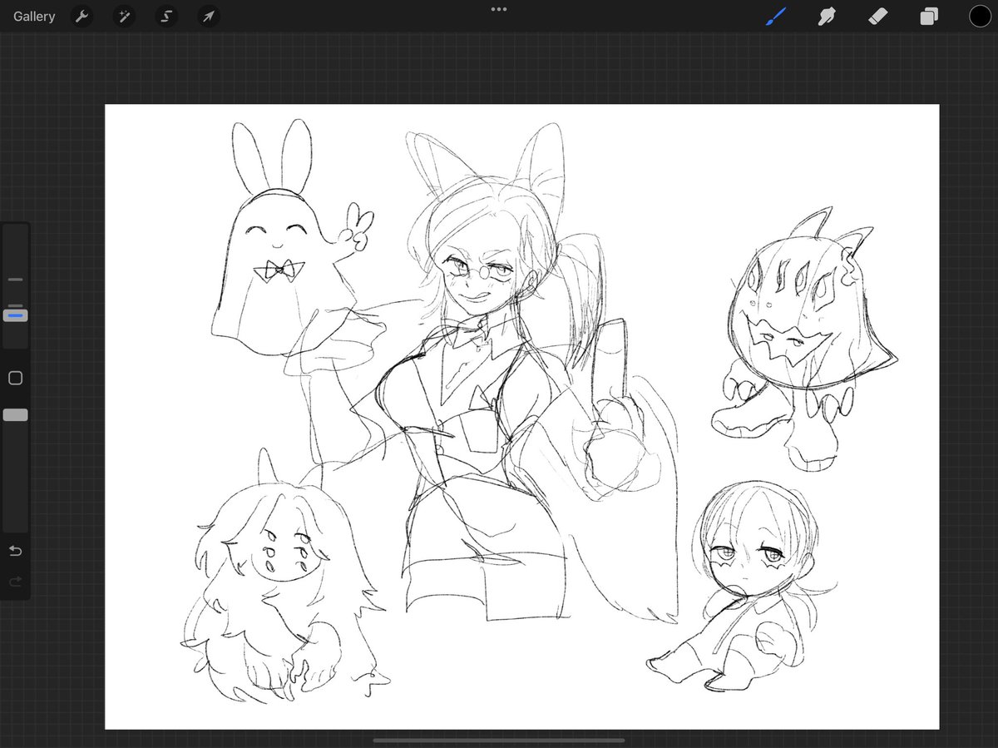Tap the brush size slider handle
This screenshot has height=748, width=998.
[x=15, y=315]
